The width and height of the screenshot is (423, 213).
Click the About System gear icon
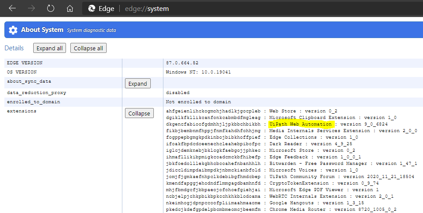point(13,30)
